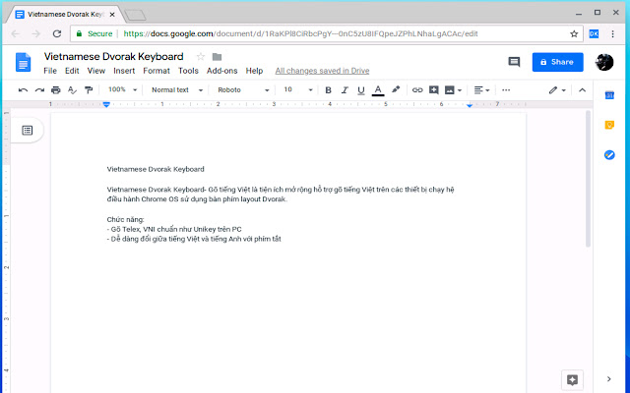This screenshot has height=393, width=630.
Task: Show more toolbar options ellipsis
Action: pos(506,90)
